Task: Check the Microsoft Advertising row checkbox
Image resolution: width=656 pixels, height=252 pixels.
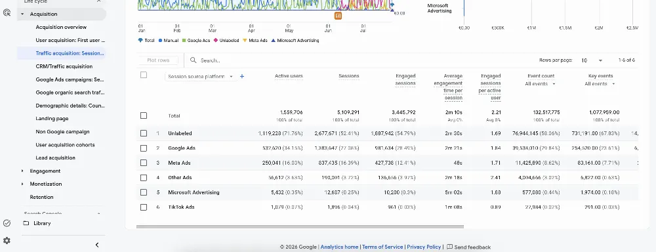Action: (x=144, y=192)
